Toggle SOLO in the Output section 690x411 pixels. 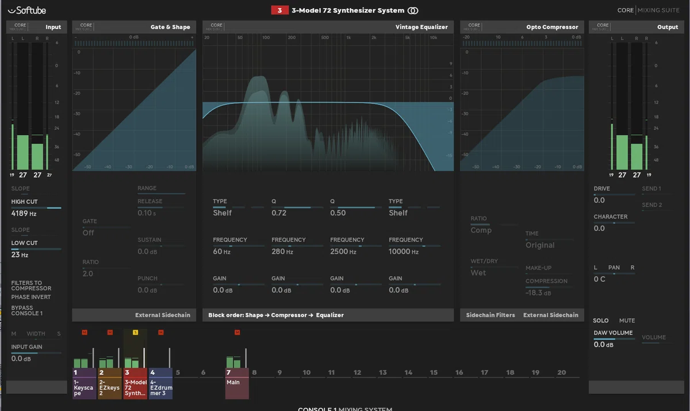[601, 320]
